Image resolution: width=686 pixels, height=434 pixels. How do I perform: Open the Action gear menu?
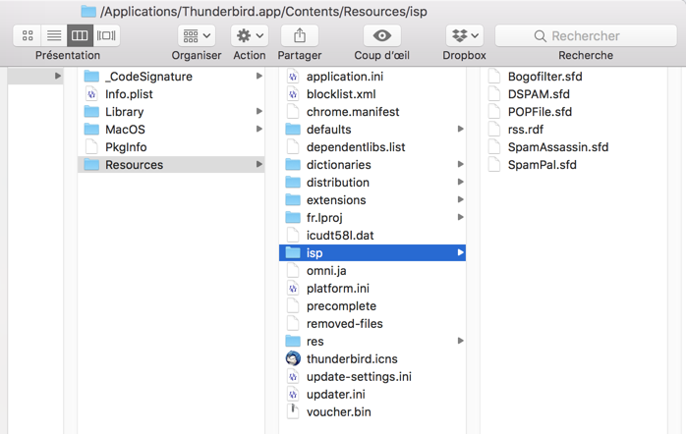tap(250, 35)
